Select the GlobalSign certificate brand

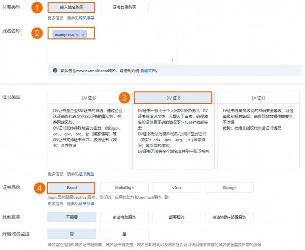(x=124, y=188)
